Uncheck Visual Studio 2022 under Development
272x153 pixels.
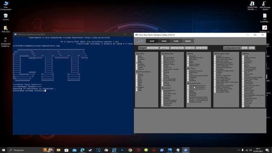[162, 81]
